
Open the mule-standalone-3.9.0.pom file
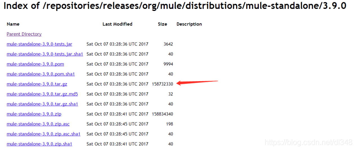pyautogui.click(x=35, y=64)
